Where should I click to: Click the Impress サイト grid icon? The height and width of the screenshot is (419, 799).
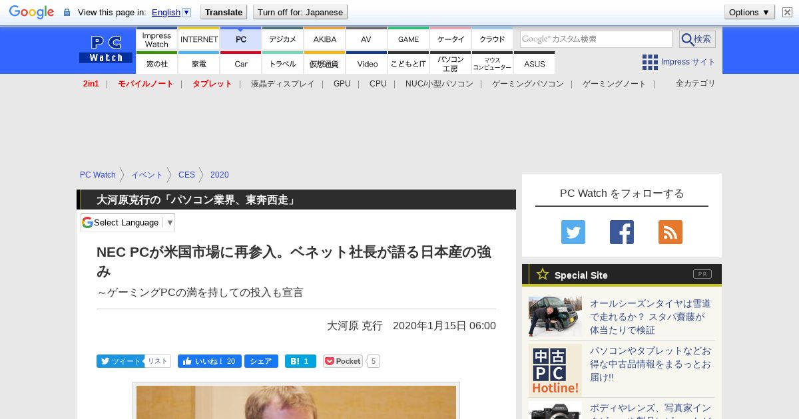click(x=650, y=62)
